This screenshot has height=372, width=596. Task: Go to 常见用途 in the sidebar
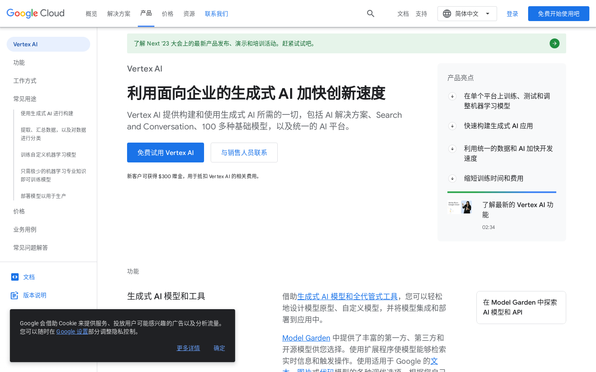(x=25, y=99)
